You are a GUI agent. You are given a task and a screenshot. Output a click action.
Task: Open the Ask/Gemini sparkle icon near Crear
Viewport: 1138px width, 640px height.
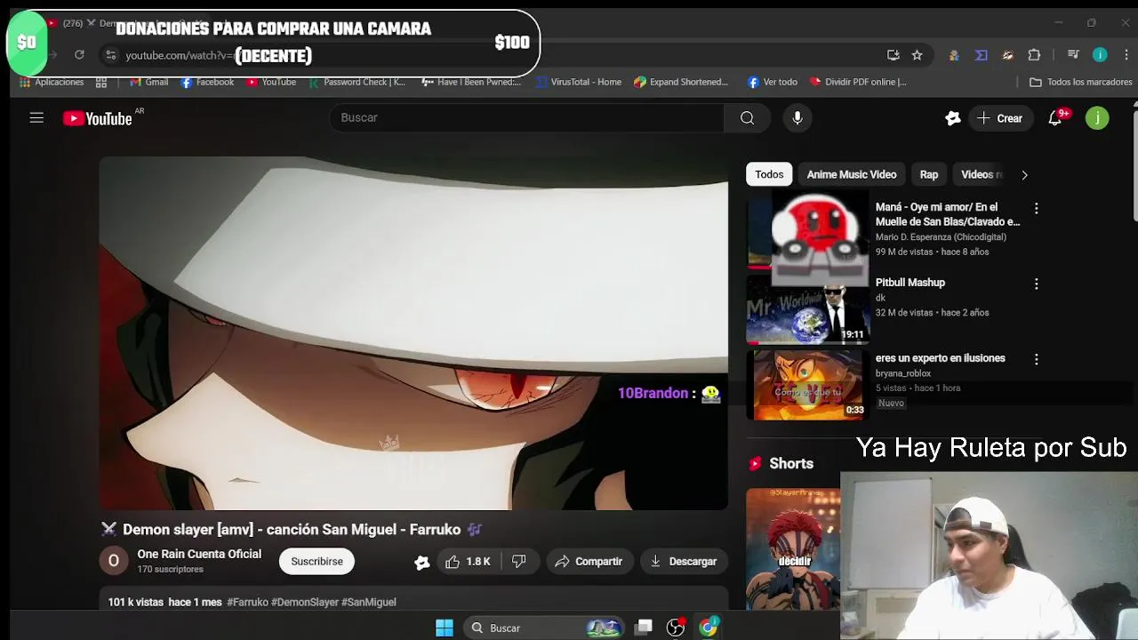click(952, 118)
